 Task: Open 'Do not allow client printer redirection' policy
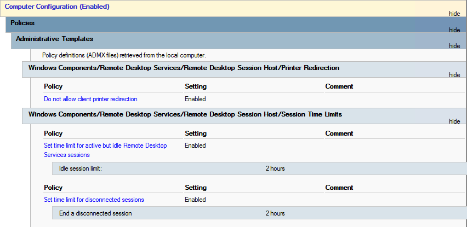(90, 99)
